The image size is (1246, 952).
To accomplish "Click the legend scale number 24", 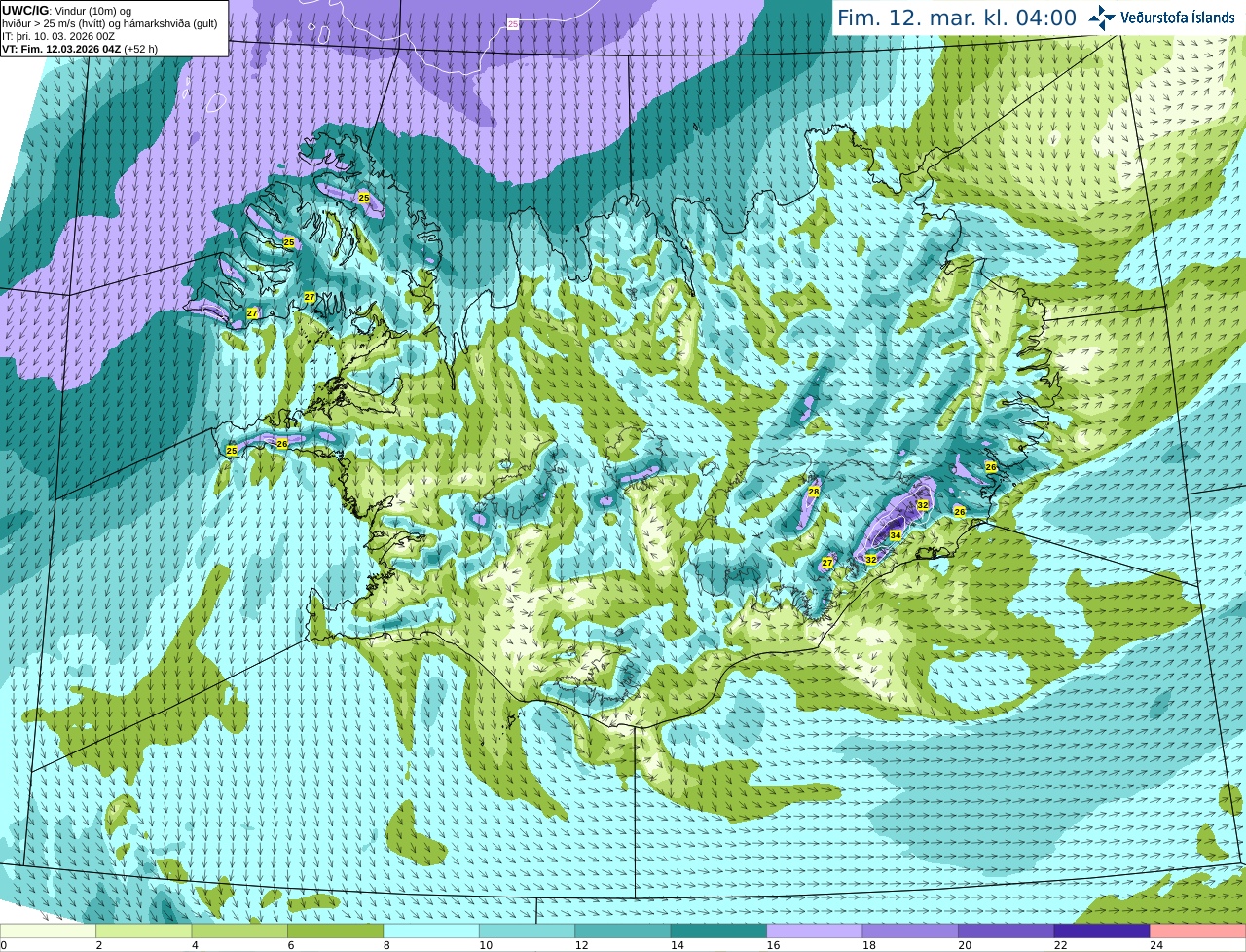I will point(1156,945).
